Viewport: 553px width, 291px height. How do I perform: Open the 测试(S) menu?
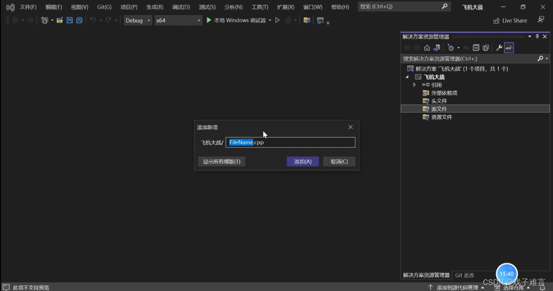coord(207,7)
